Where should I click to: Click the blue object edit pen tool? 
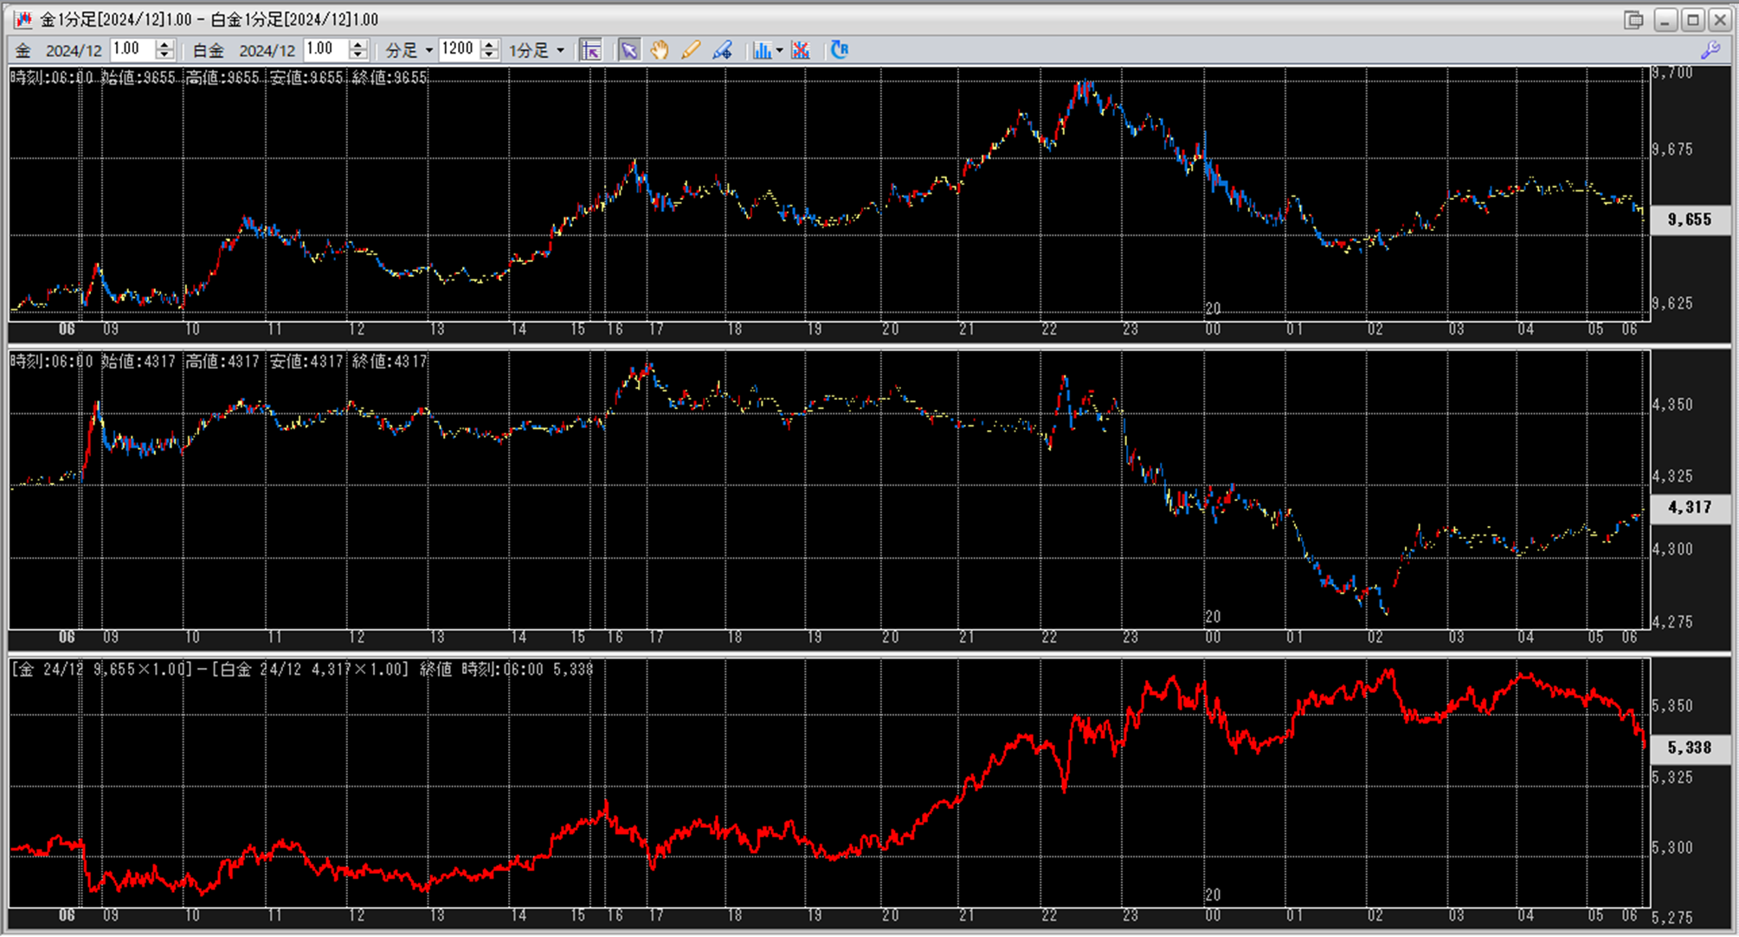tap(722, 50)
